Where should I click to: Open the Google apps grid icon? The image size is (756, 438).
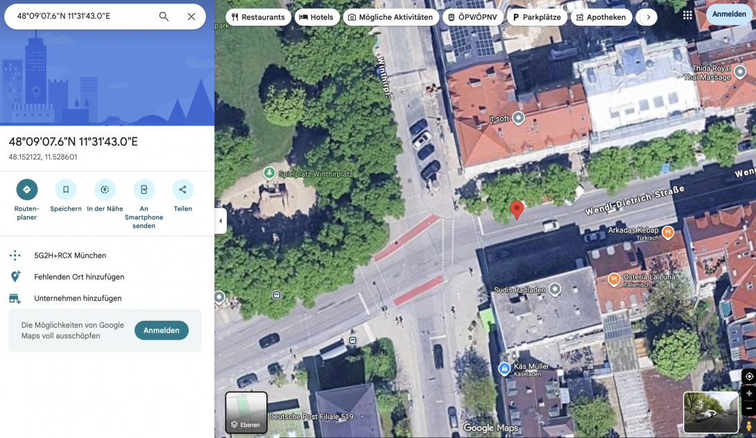[687, 15]
